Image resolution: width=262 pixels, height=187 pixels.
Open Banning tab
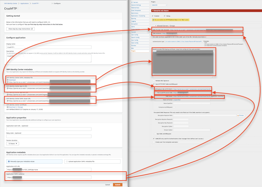coord(140,19)
